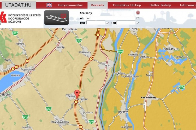The width and height of the screenshot is (196, 130).
Task: Click the Keresés tab
Action: point(97,5)
